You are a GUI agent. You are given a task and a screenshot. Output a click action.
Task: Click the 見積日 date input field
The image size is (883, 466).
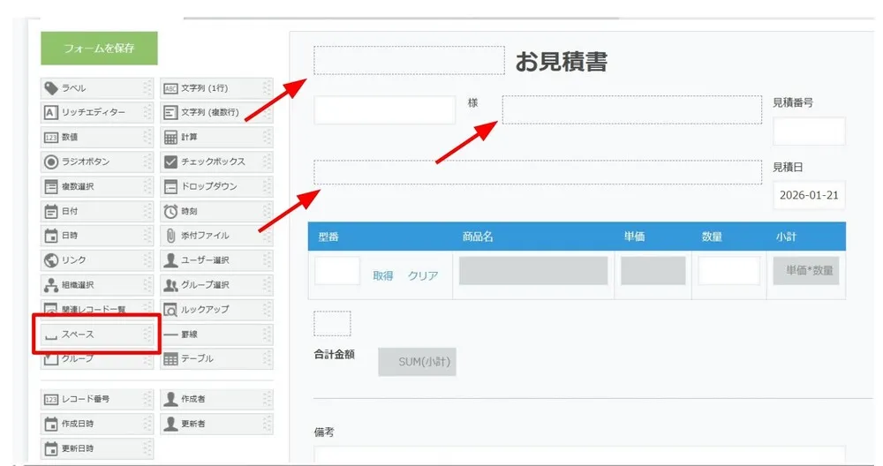click(808, 195)
